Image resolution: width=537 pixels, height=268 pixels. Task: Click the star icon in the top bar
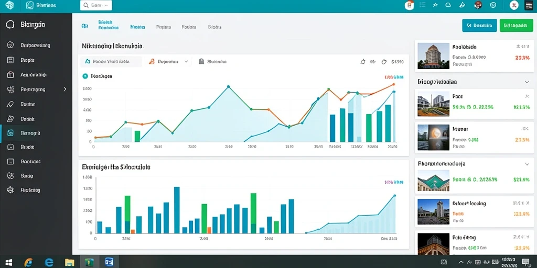point(435,5)
